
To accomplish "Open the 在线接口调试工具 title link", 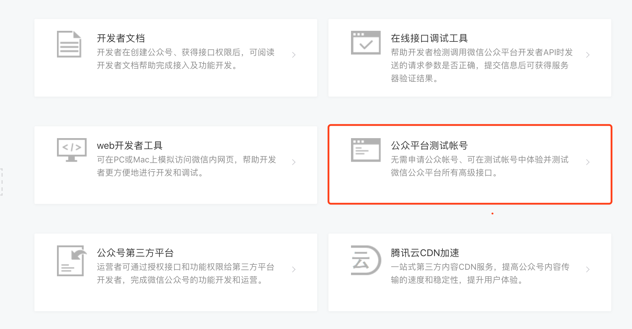I will point(429,38).
